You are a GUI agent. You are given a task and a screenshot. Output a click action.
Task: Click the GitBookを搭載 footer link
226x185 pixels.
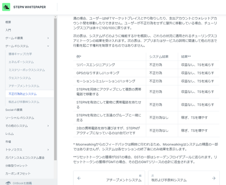(x=22, y=183)
